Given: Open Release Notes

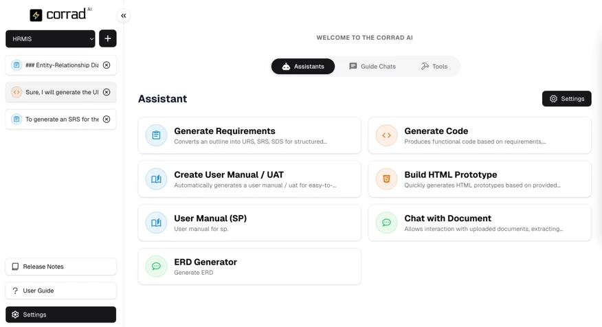Looking at the screenshot, I should click(61, 267).
